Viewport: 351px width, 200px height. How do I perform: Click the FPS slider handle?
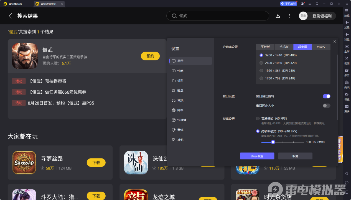273,142
